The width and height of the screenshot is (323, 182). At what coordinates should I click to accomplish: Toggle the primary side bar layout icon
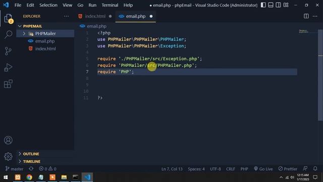coord(263,5)
